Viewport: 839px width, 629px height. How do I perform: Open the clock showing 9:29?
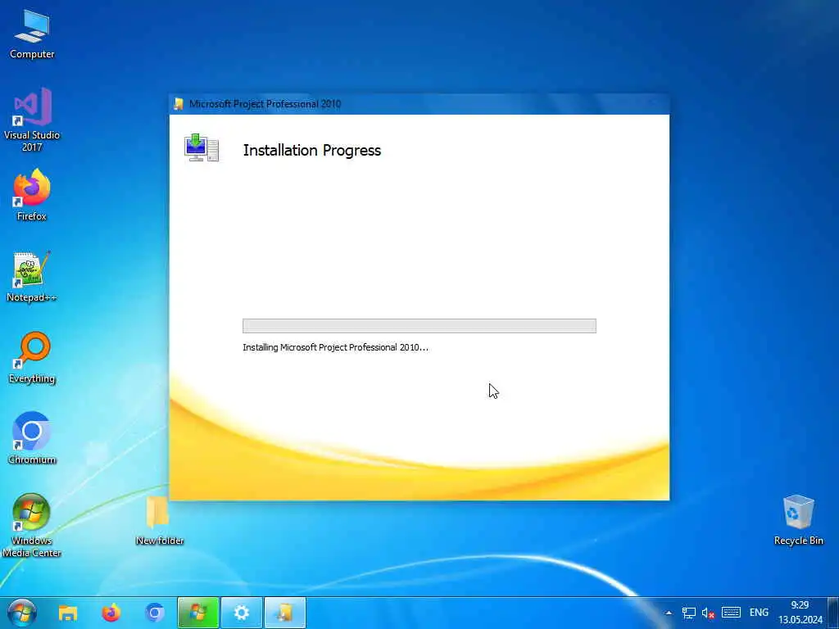pos(800,613)
